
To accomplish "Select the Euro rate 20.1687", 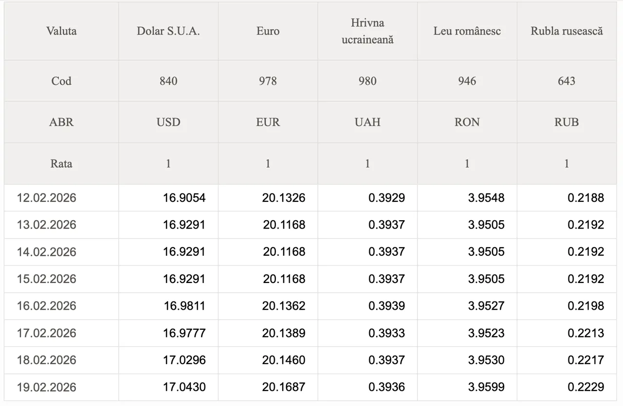I will tap(284, 387).
